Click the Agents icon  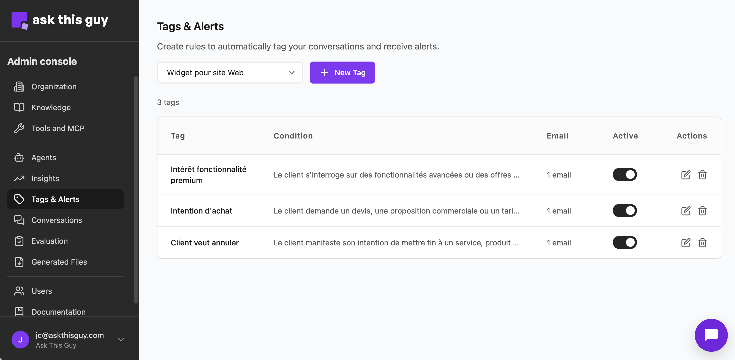tap(19, 157)
